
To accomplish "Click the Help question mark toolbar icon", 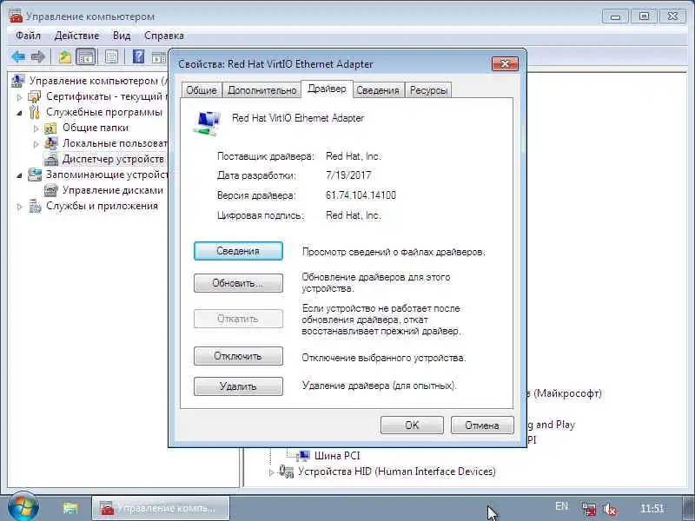I will pyautogui.click(x=138, y=56).
